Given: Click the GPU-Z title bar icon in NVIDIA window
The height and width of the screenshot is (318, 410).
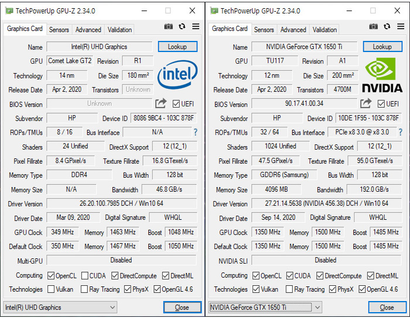Looking at the screenshot, I should pos(214,11).
